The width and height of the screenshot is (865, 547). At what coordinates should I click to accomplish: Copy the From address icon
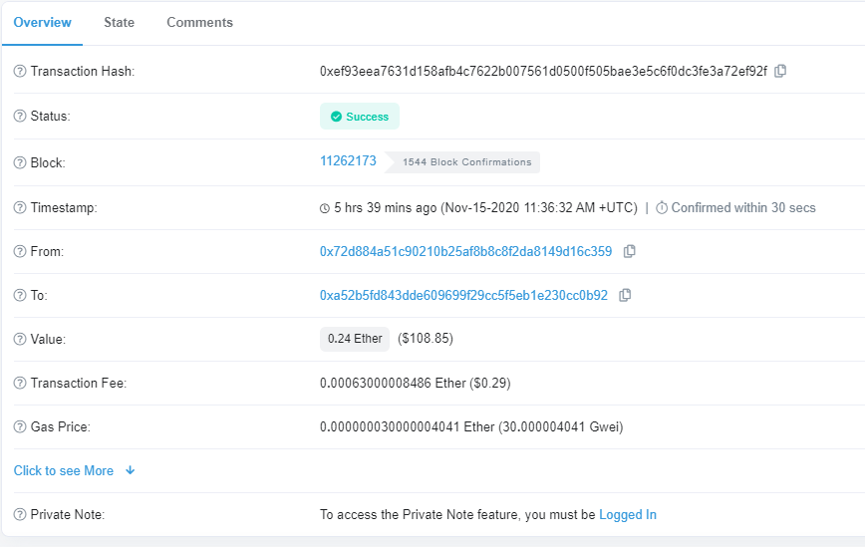pos(630,251)
